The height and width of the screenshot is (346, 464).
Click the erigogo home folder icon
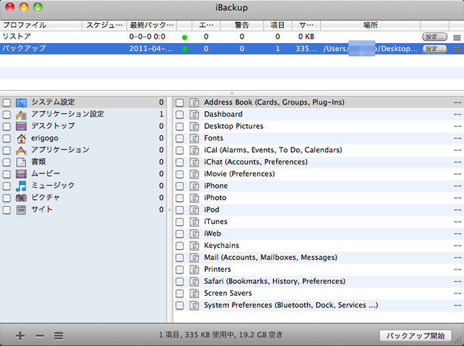21,139
